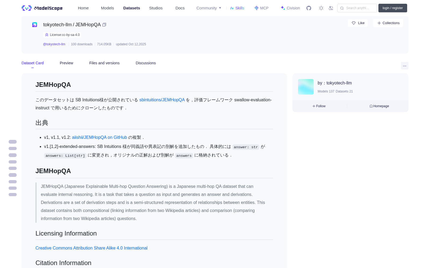Screen dimensions: 430x268
Task: Click the '100 downloads' text
Action: (82, 44)
